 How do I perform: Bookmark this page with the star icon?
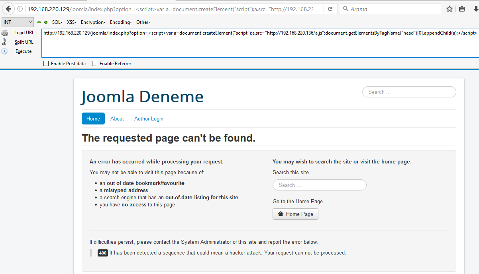coord(450,9)
